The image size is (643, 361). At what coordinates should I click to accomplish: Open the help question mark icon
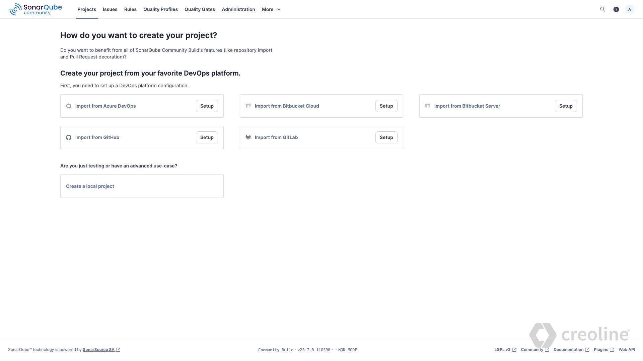pos(616,9)
